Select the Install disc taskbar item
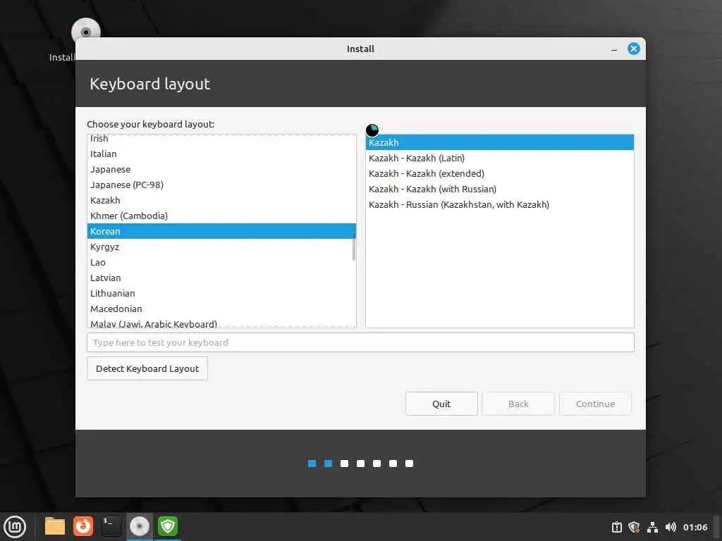 point(140,526)
